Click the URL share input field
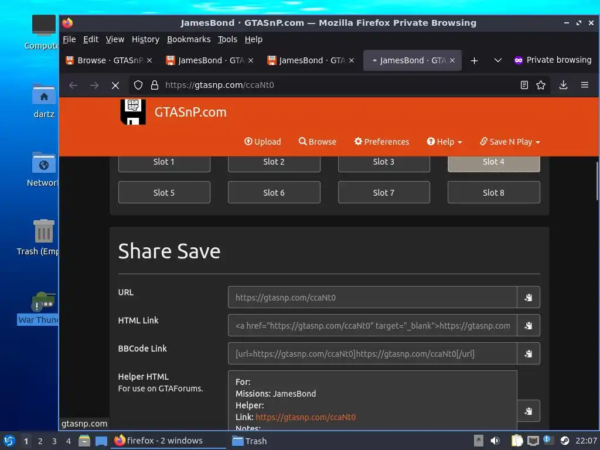 pyautogui.click(x=372, y=297)
